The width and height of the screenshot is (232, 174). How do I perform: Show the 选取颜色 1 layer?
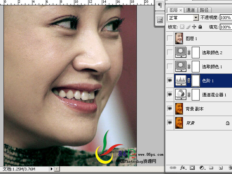[170, 66]
